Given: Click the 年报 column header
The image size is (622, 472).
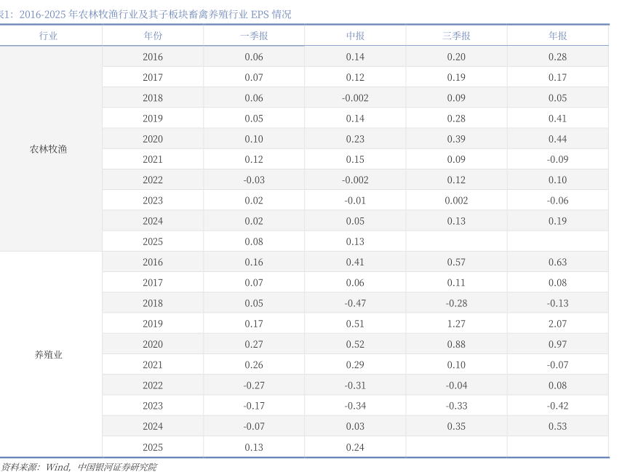Looking at the screenshot, I should tap(558, 36).
